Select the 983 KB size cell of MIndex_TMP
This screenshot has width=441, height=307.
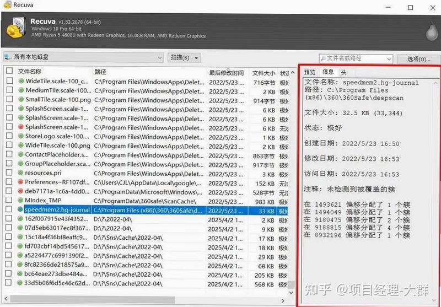pyautogui.click(x=265, y=202)
